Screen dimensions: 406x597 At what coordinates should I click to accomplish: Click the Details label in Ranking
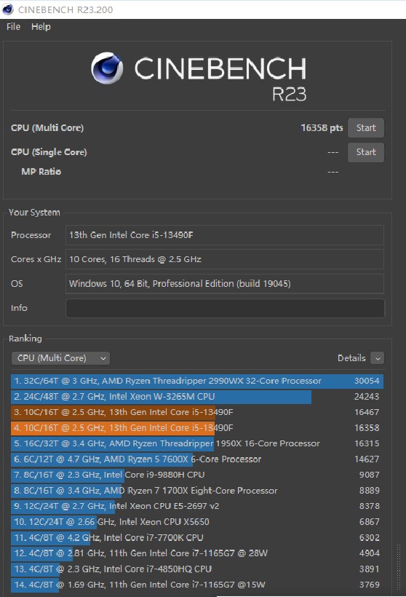[x=351, y=358]
